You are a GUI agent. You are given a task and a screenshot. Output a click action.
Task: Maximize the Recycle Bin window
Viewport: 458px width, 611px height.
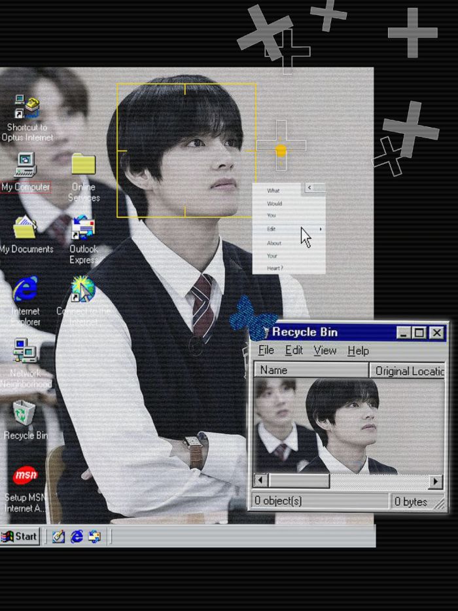[x=419, y=333]
